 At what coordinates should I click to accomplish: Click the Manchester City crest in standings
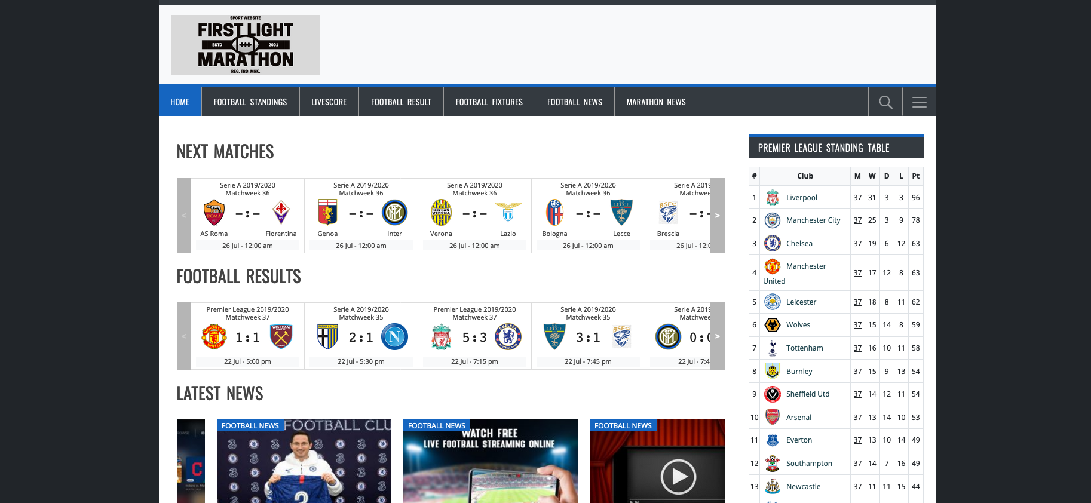773,220
